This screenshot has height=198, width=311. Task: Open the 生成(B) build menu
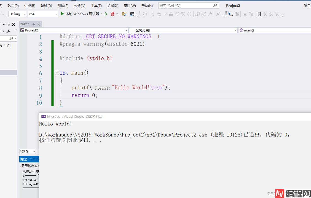click(x=30, y=6)
